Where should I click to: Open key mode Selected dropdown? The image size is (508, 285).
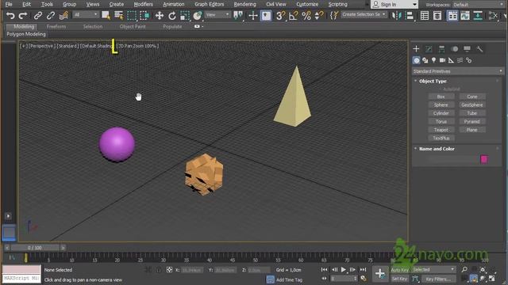coord(433,269)
